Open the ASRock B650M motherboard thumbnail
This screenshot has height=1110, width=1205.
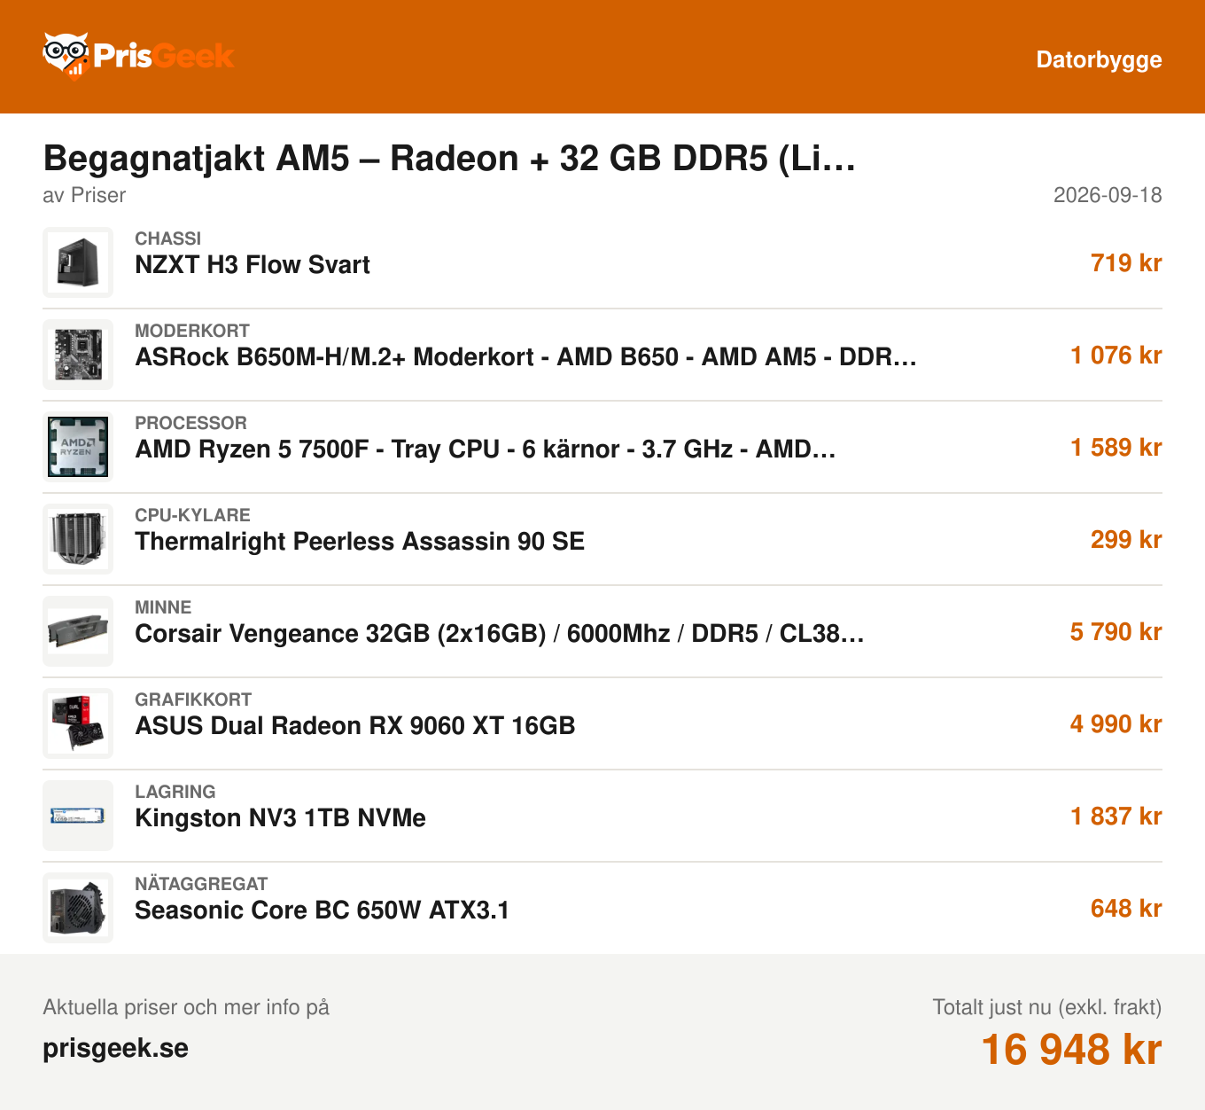click(x=78, y=355)
